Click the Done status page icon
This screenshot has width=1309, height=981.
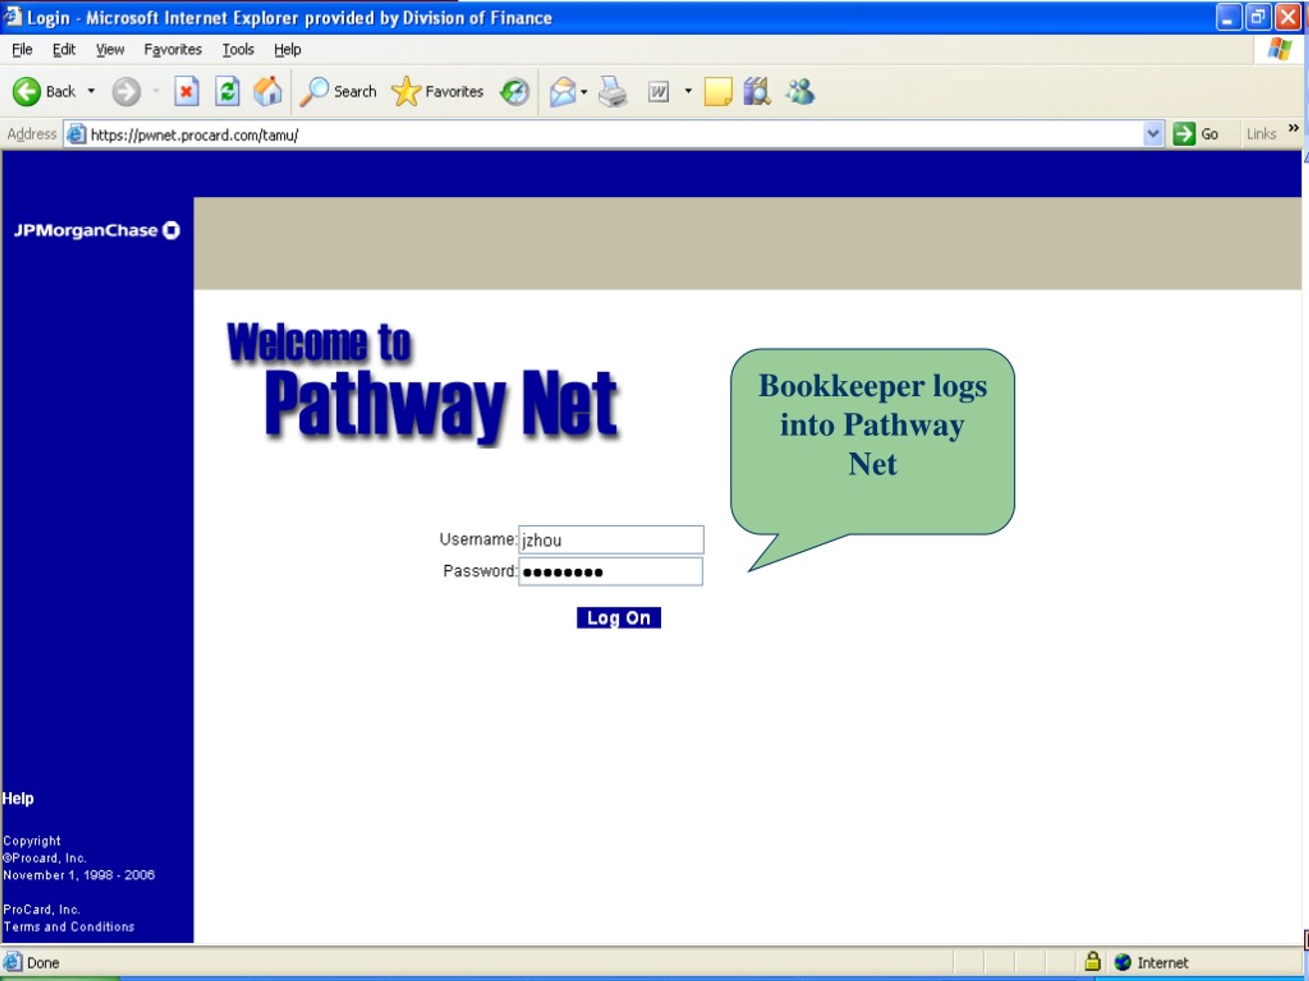tap(12, 962)
